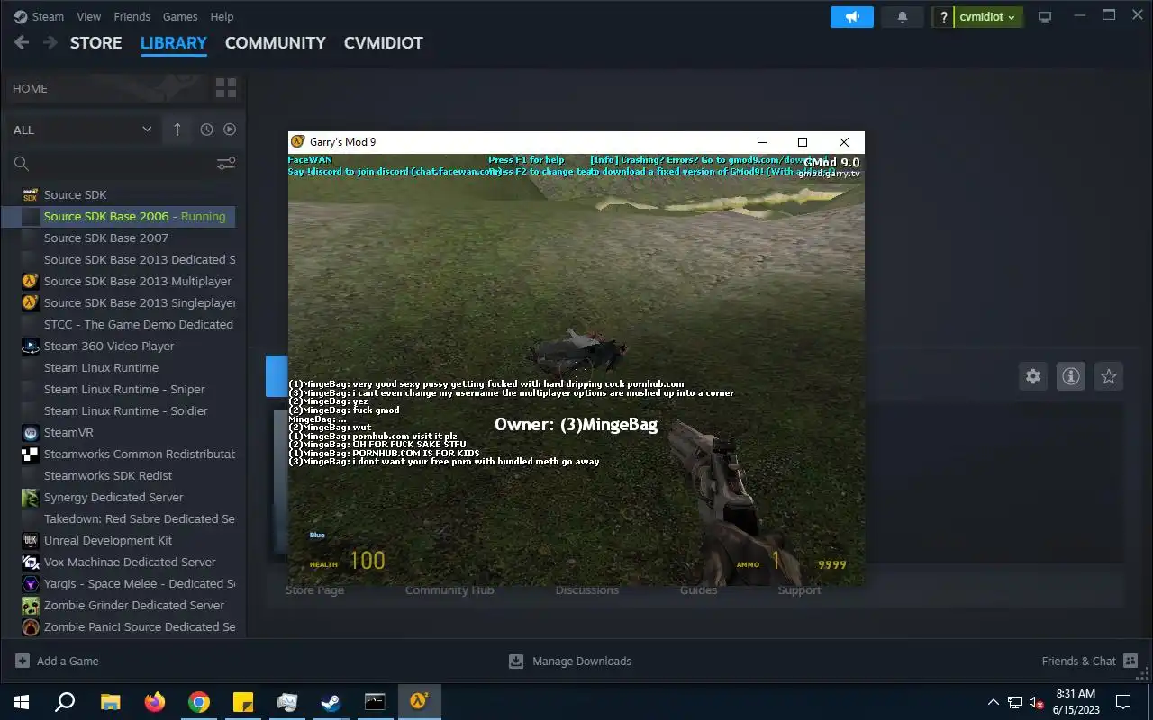Open the command prompt taskbar icon
The height and width of the screenshot is (720, 1153).
(375, 702)
